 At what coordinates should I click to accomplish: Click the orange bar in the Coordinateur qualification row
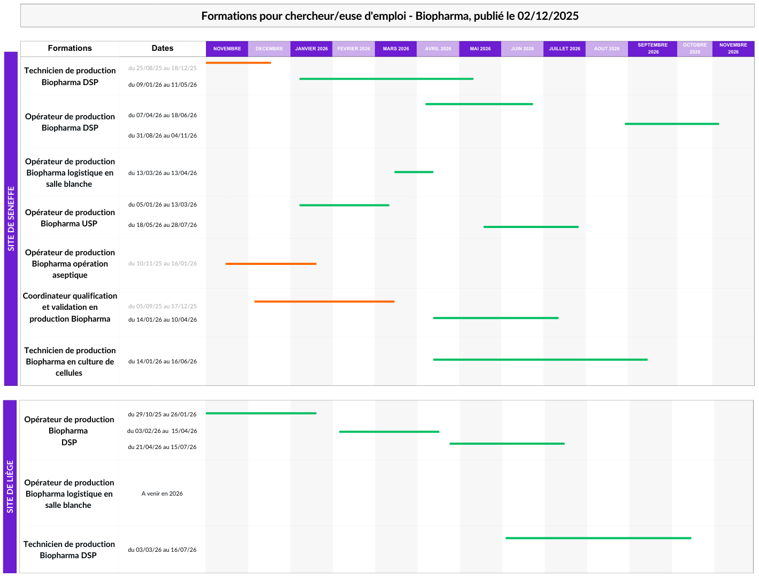324,302
